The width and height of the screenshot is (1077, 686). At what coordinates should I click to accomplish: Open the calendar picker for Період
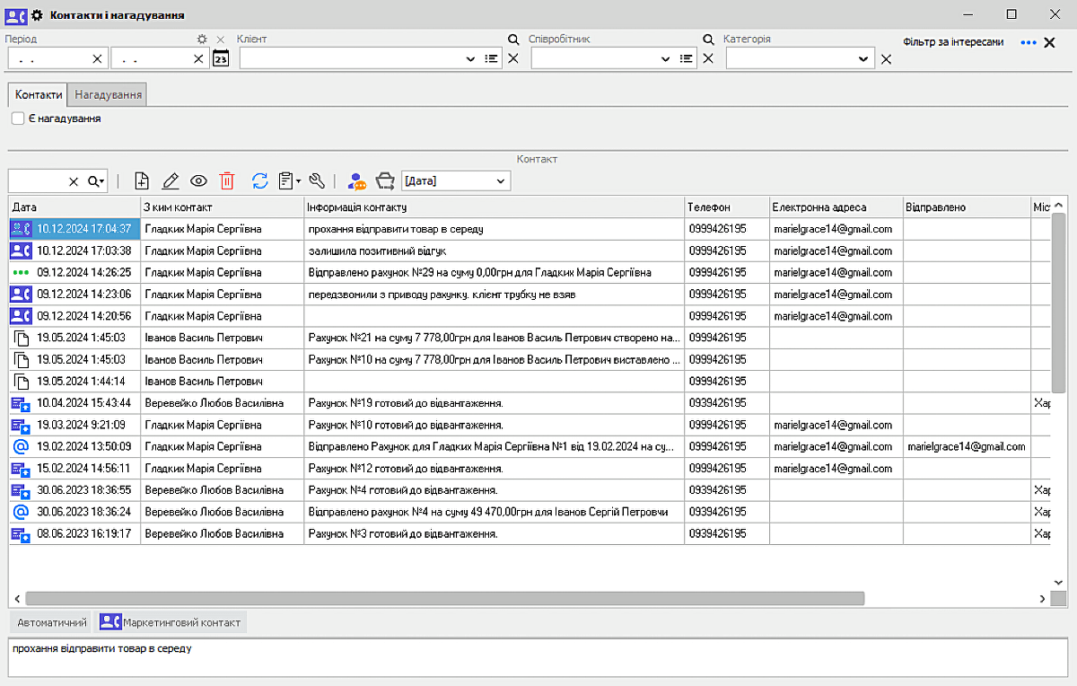coord(221,58)
